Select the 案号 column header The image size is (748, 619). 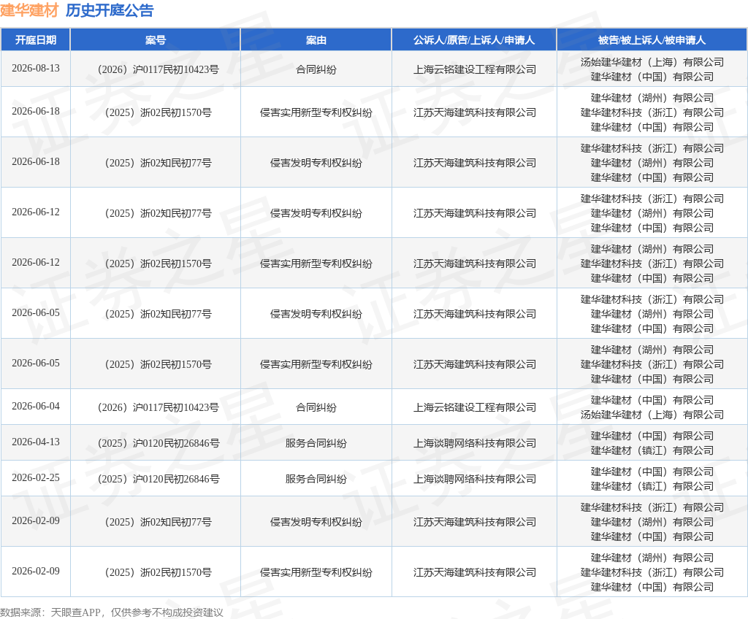(156, 40)
